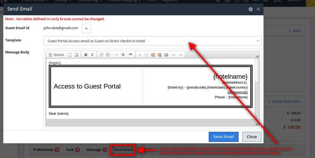The width and height of the screenshot is (315, 158).
Task: Click the {imgsrc} placeholder text
Action: tap(55, 63)
